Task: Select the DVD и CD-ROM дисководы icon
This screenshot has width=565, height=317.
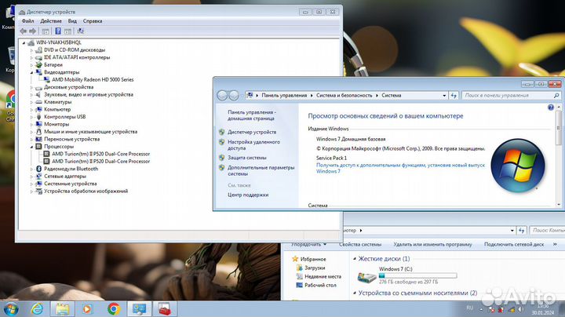Action: tap(39, 50)
